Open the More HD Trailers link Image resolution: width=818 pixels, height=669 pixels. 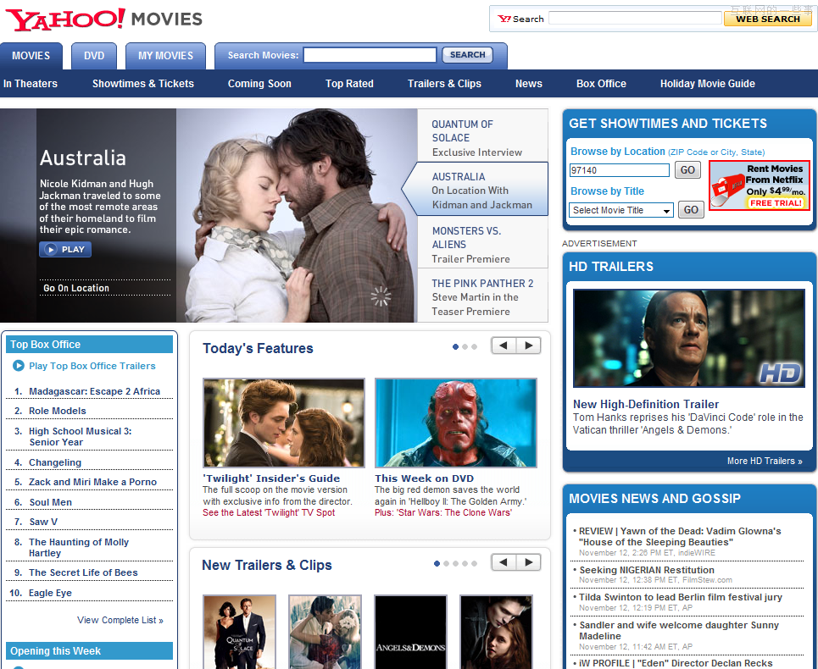(764, 461)
